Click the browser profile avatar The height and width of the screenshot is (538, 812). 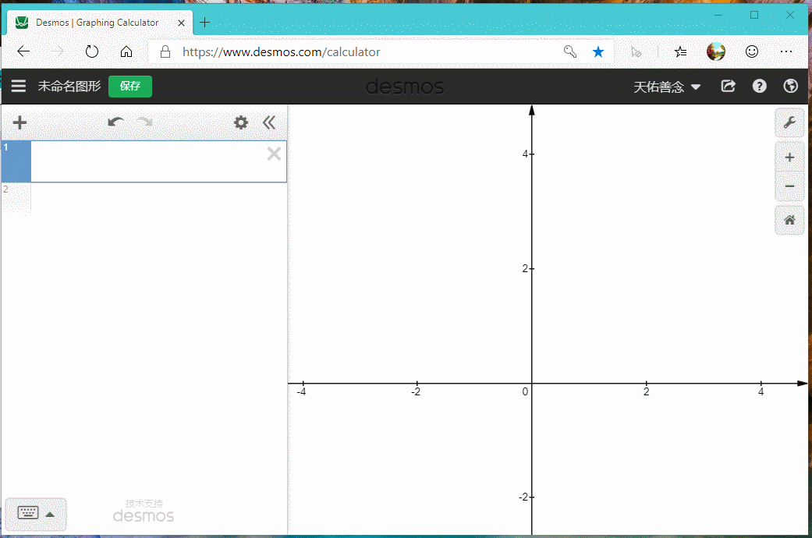pos(716,51)
